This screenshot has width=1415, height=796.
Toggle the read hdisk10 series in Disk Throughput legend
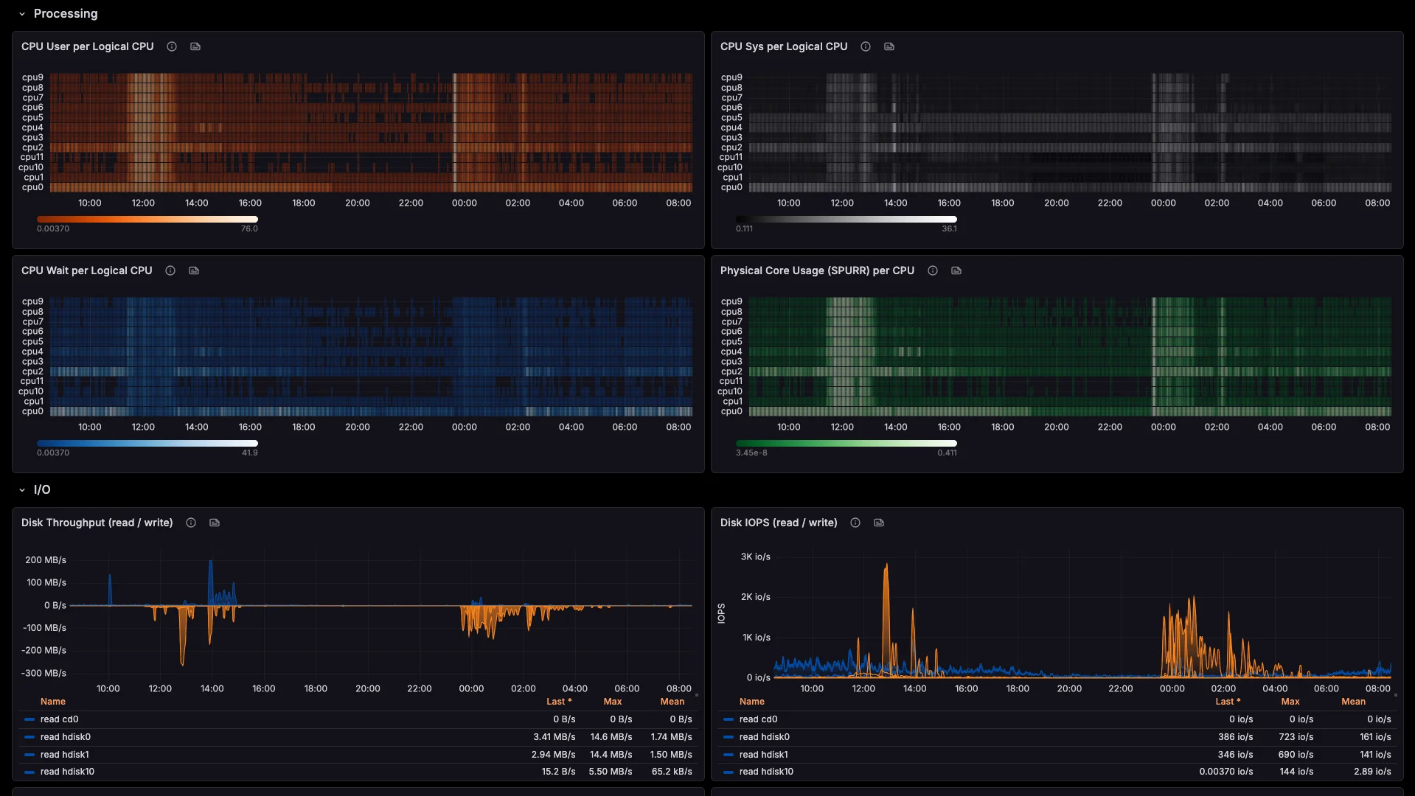coord(69,772)
